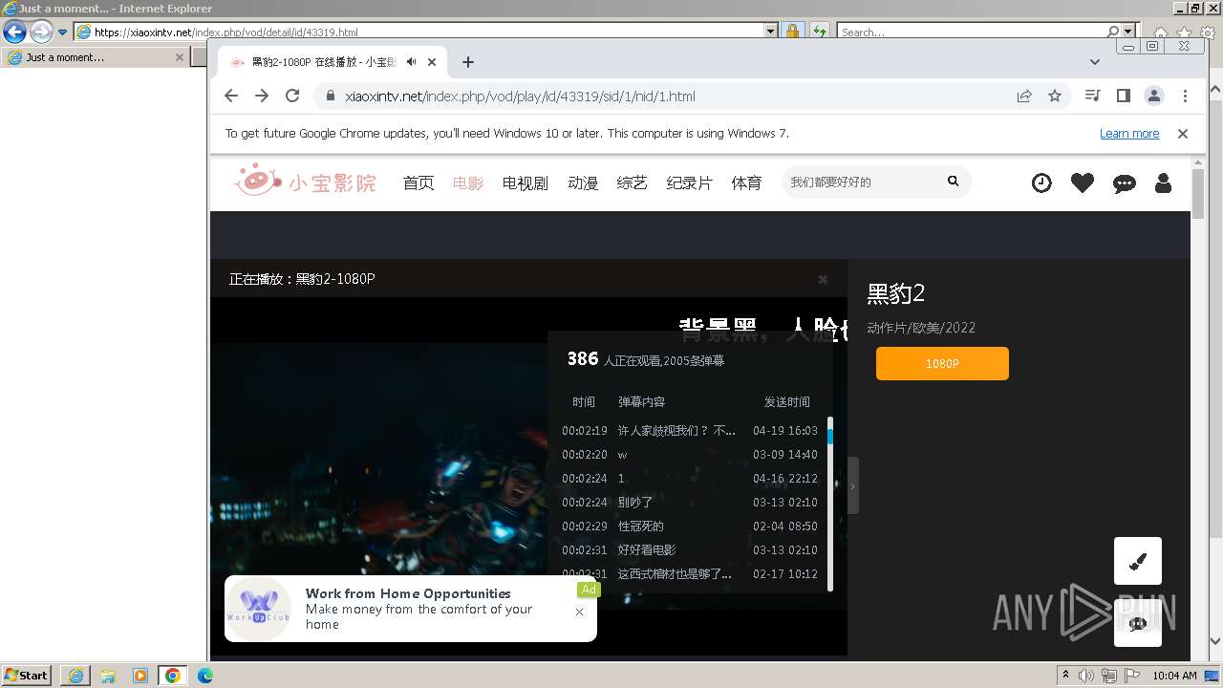Open Internet Explorer tools gear
This screenshot has height=688, width=1223.
tap(1207, 33)
